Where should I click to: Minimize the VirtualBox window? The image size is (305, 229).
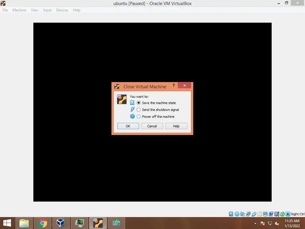[279, 3]
